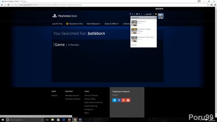Open Chrome from taskbar
217x122 pixels.
pyautogui.click(x=75, y=120)
